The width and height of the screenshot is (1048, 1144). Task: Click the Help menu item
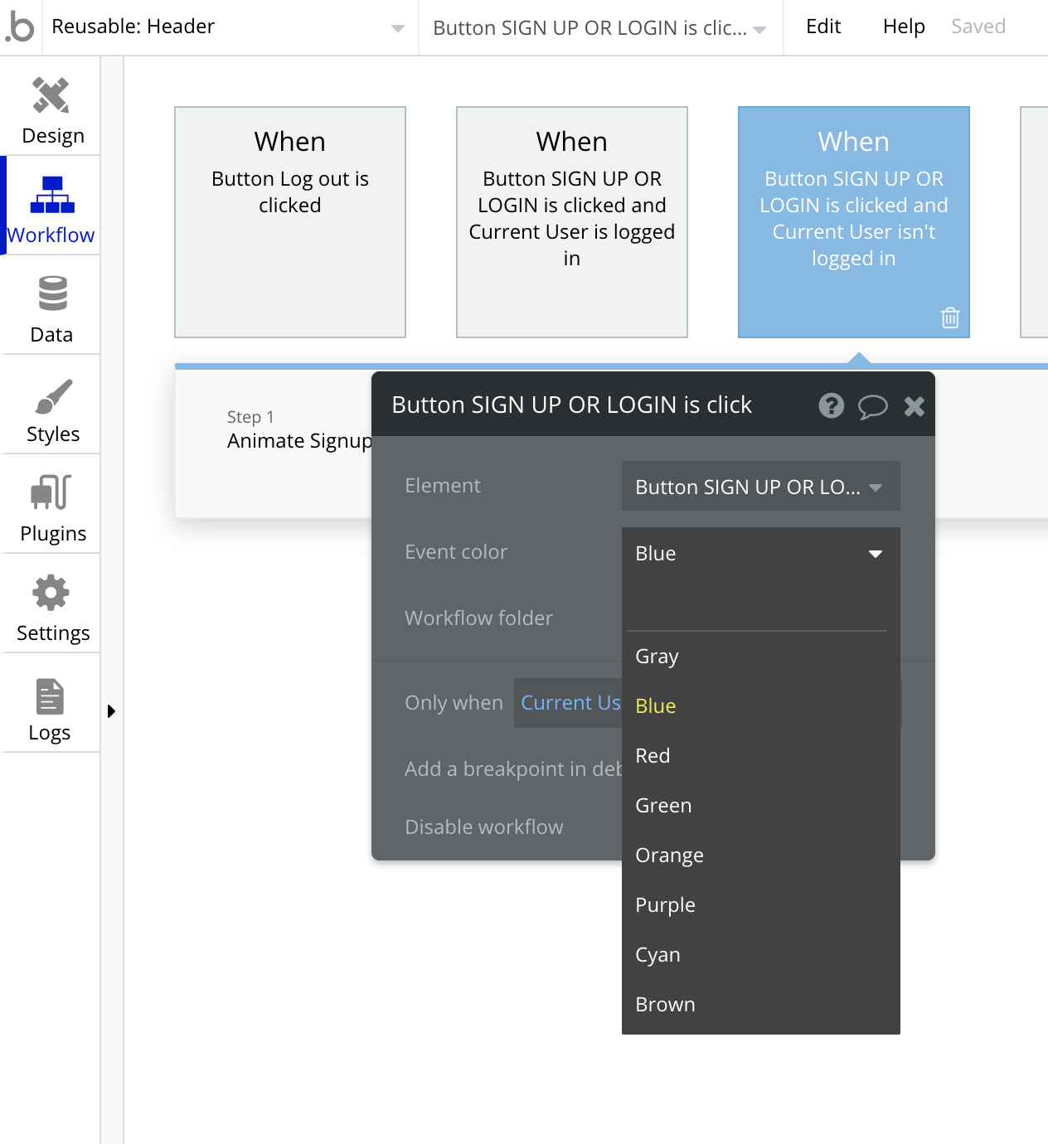pyautogui.click(x=903, y=27)
